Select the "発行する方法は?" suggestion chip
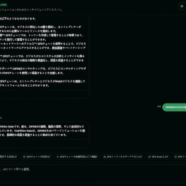186x186 pixels. (9, 157)
